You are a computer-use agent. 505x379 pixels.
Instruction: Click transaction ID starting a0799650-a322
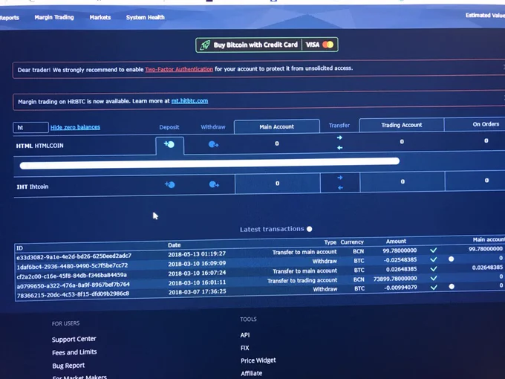coord(73,285)
